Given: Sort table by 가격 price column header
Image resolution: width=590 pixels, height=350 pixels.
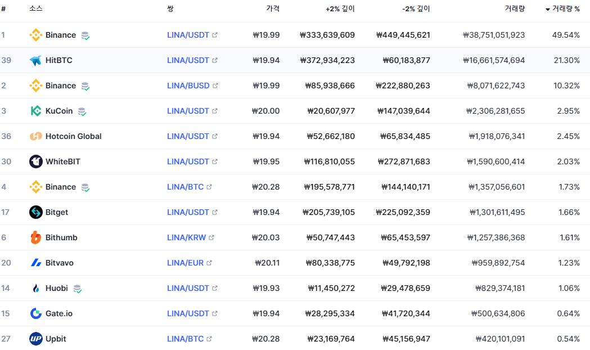Looking at the screenshot, I should (273, 8).
